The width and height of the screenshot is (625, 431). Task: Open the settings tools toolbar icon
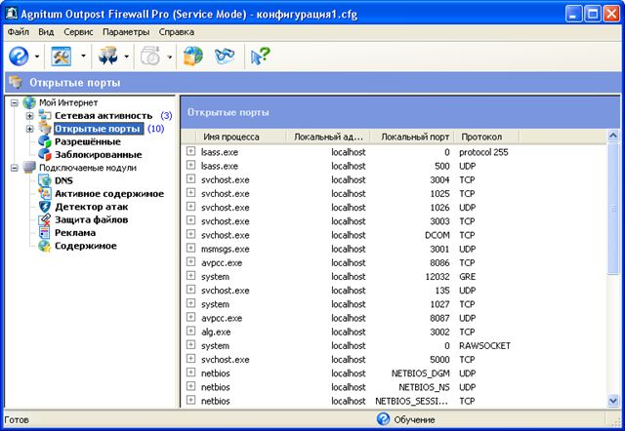pos(61,57)
